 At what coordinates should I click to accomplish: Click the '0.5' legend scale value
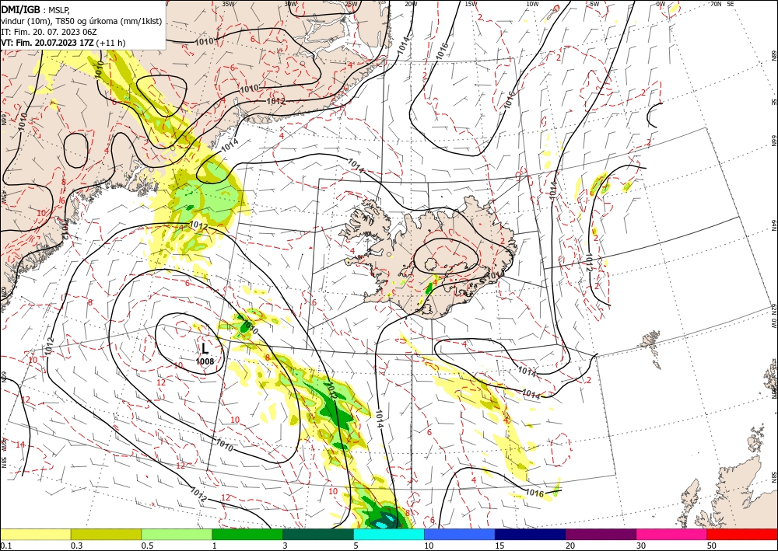(x=147, y=546)
